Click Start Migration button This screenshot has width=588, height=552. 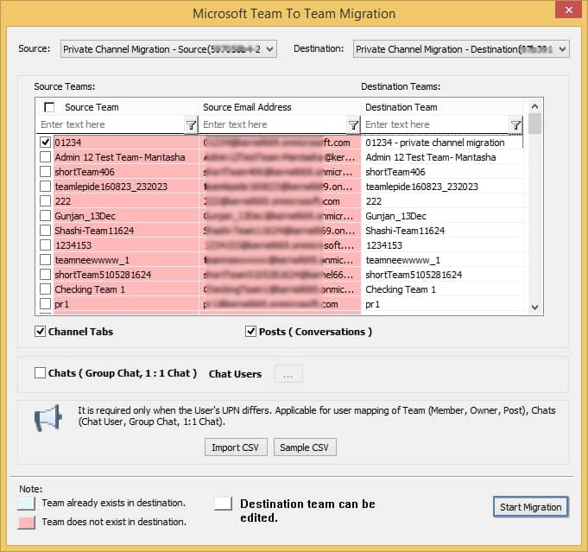[x=530, y=507]
